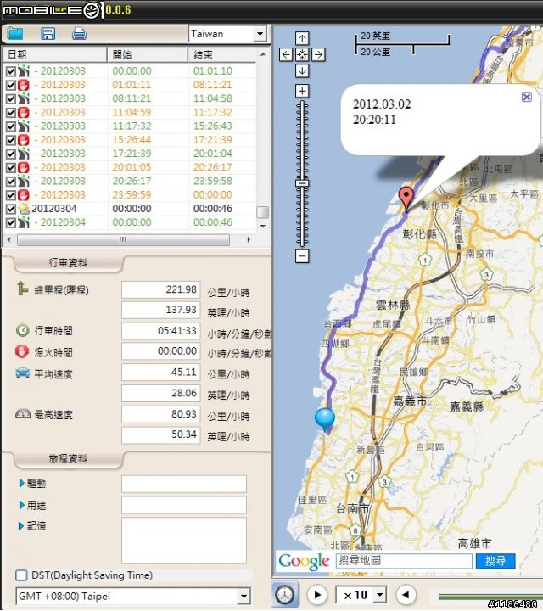This screenshot has width=543, height=611.
Task: Click average speed value 45.11
Action: (x=161, y=373)
